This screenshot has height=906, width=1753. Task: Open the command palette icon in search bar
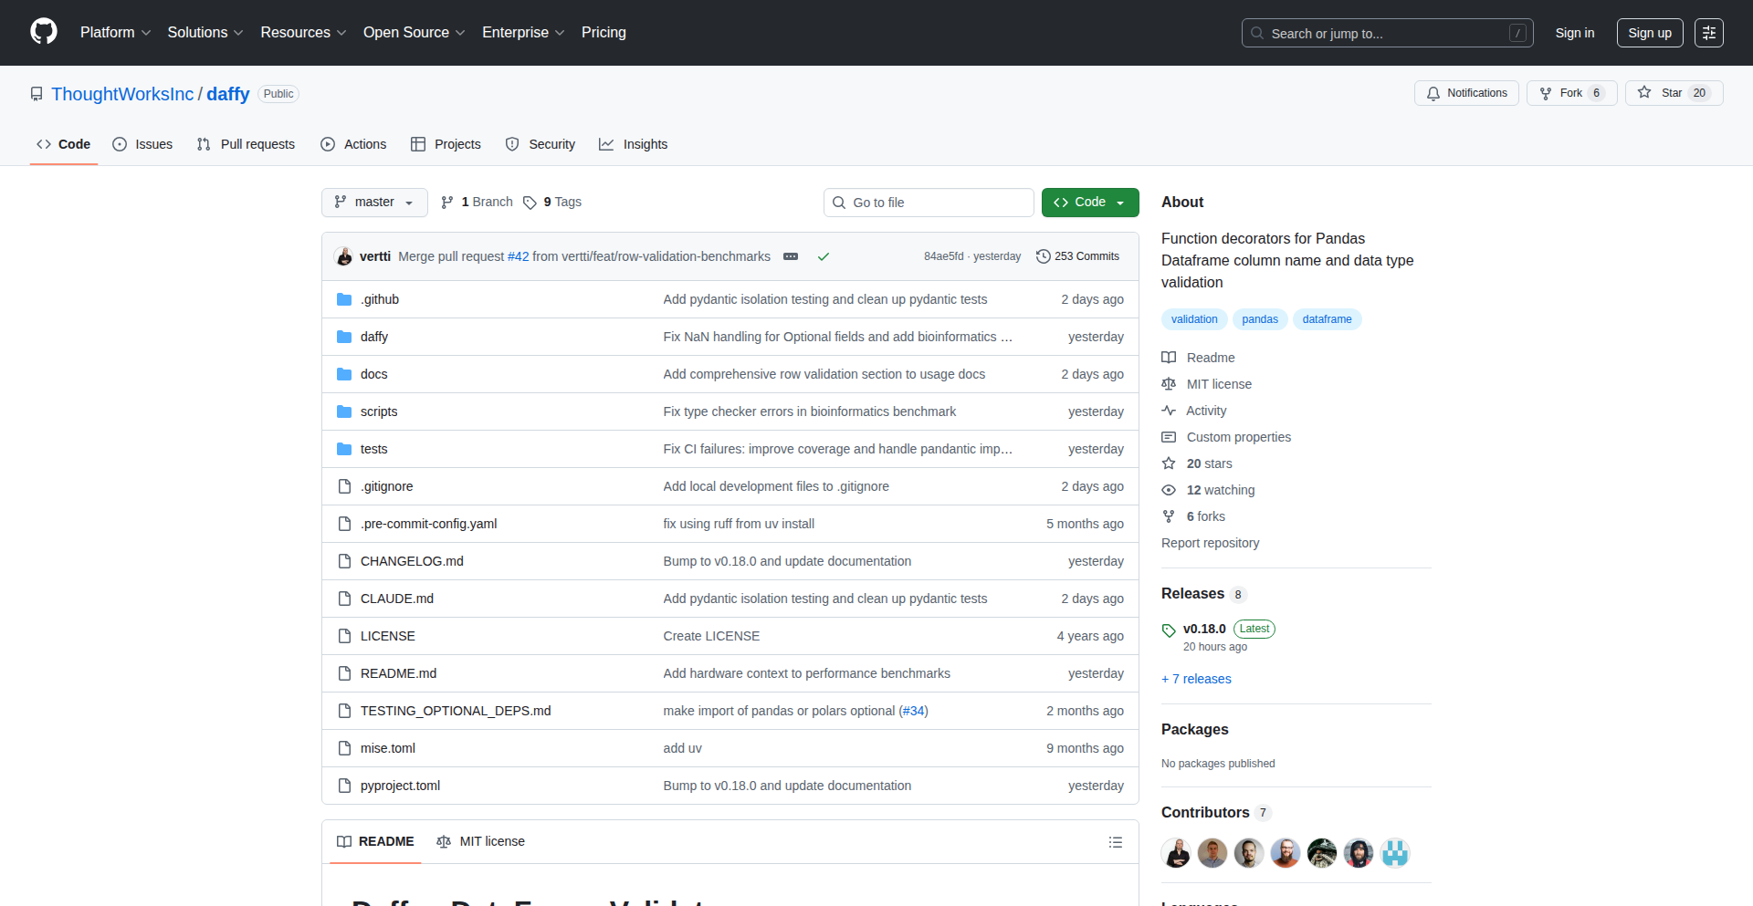(1518, 32)
